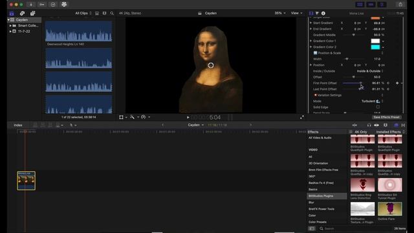Toggle audio skimming waveform icon
The image size is (414, 233).
[x=354, y=125]
